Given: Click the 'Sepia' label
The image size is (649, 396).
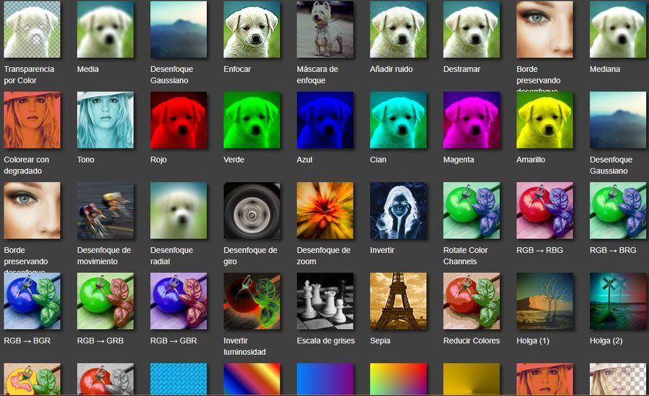Looking at the screenshot, I should click(380, 341).
